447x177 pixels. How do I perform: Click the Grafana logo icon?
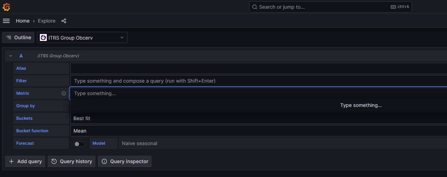point(6,7)
